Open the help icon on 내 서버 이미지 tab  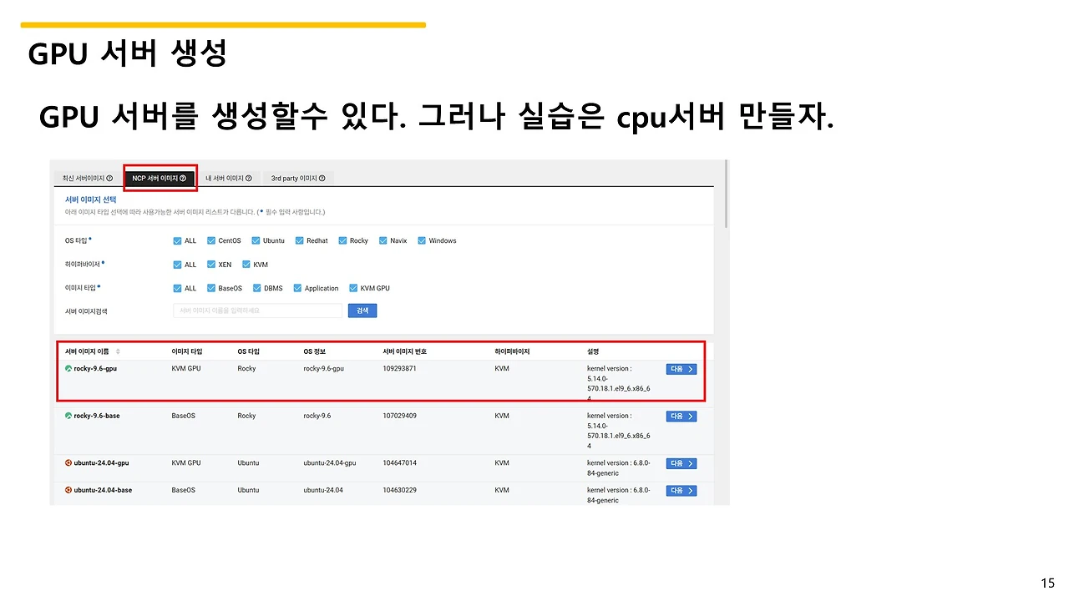point(248,178)
